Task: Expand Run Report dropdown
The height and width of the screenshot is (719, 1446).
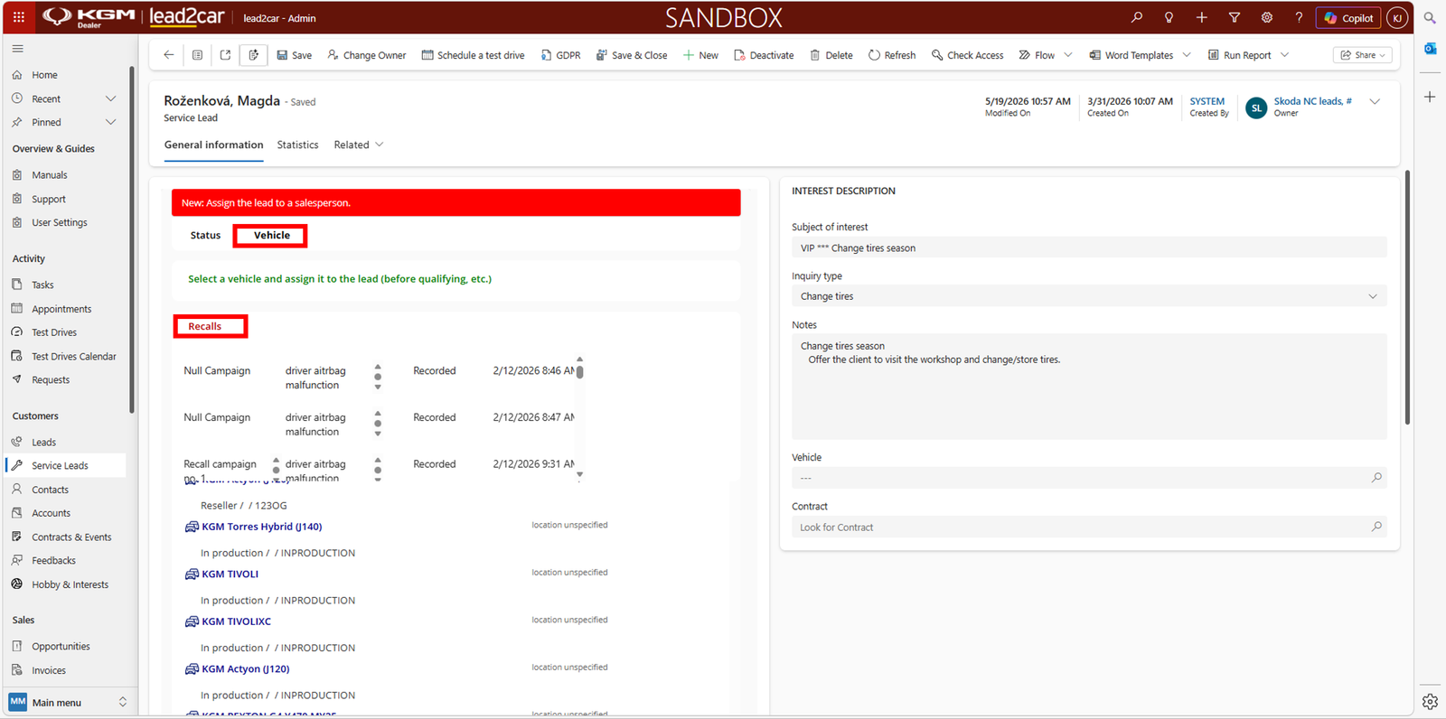Action: 1284,55
